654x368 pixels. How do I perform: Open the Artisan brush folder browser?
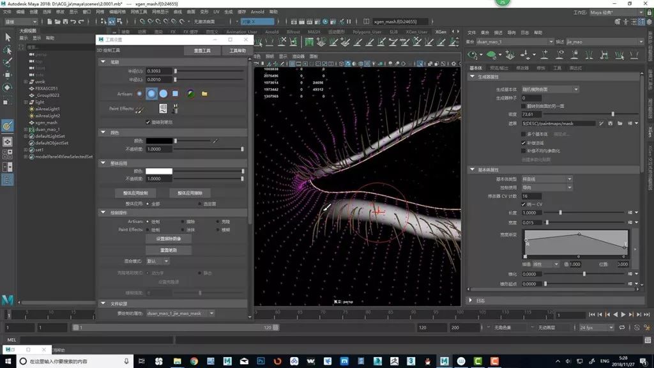(204, 94)
